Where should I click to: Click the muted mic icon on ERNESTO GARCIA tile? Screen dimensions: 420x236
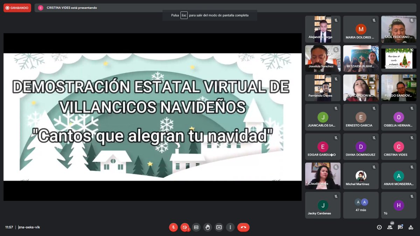click(373, 109)
